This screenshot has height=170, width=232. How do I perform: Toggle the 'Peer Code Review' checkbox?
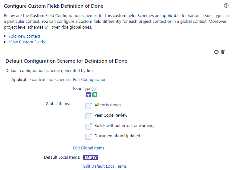pos(88,116)
